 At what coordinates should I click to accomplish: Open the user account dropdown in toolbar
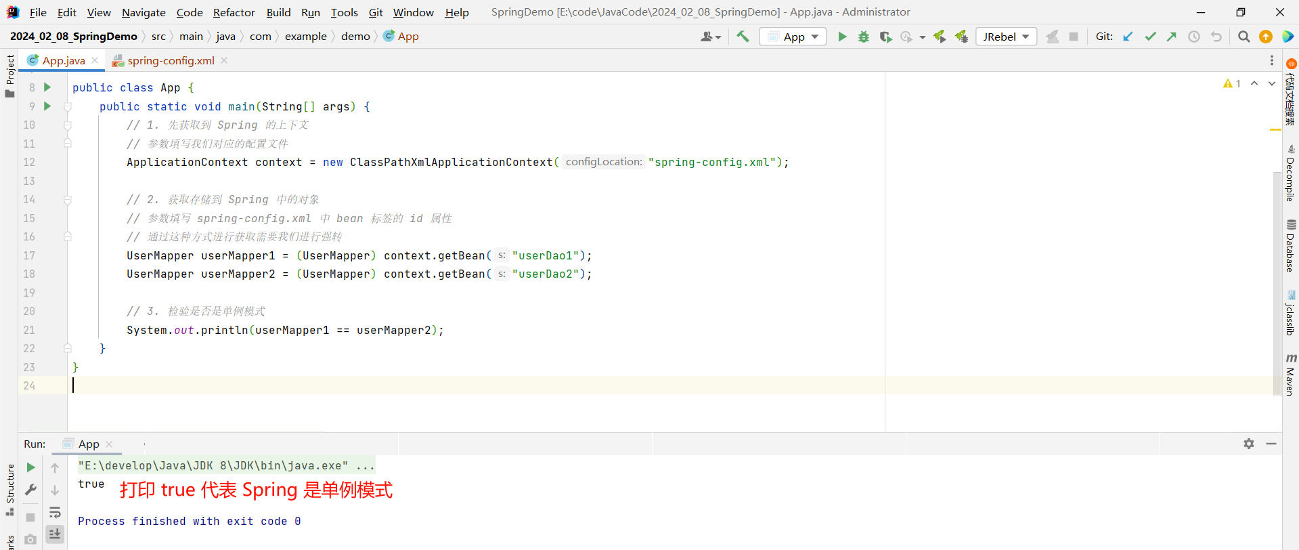[x=711, y=37]
